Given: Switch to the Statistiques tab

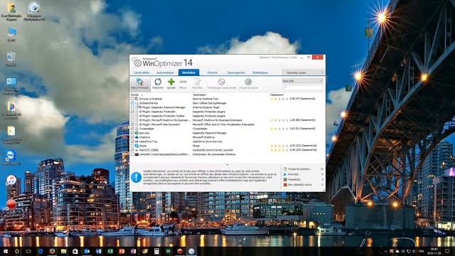Looking at the screenshot, I should (260, 73).
